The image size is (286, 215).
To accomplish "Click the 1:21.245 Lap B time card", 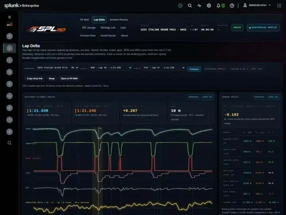I will (x=96, y=113).
